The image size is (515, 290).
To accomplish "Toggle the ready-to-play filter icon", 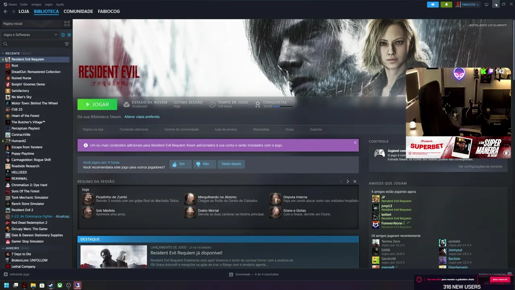I will 69,35.
